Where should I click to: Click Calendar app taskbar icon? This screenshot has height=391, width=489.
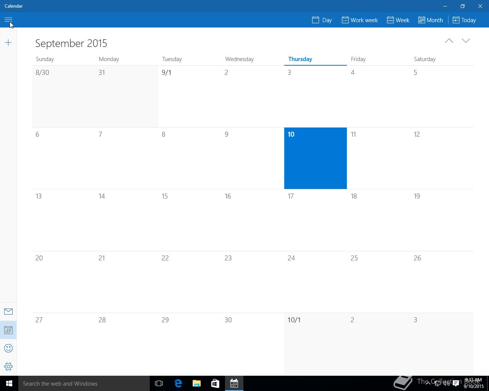point(234,383)
